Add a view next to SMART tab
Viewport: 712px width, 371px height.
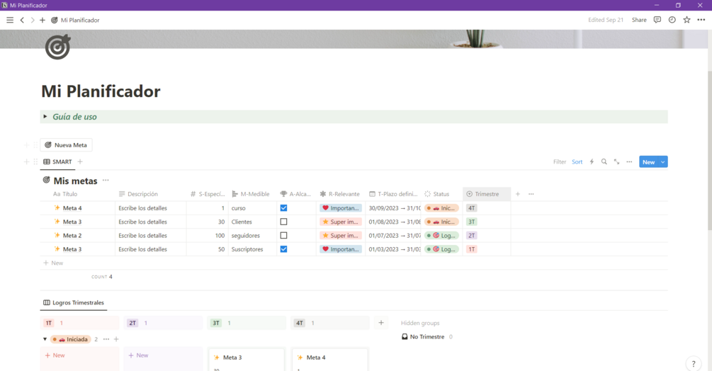(80, 162)
